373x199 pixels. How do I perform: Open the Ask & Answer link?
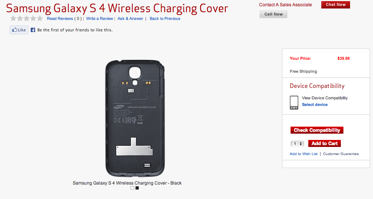(x=130, y=18)
